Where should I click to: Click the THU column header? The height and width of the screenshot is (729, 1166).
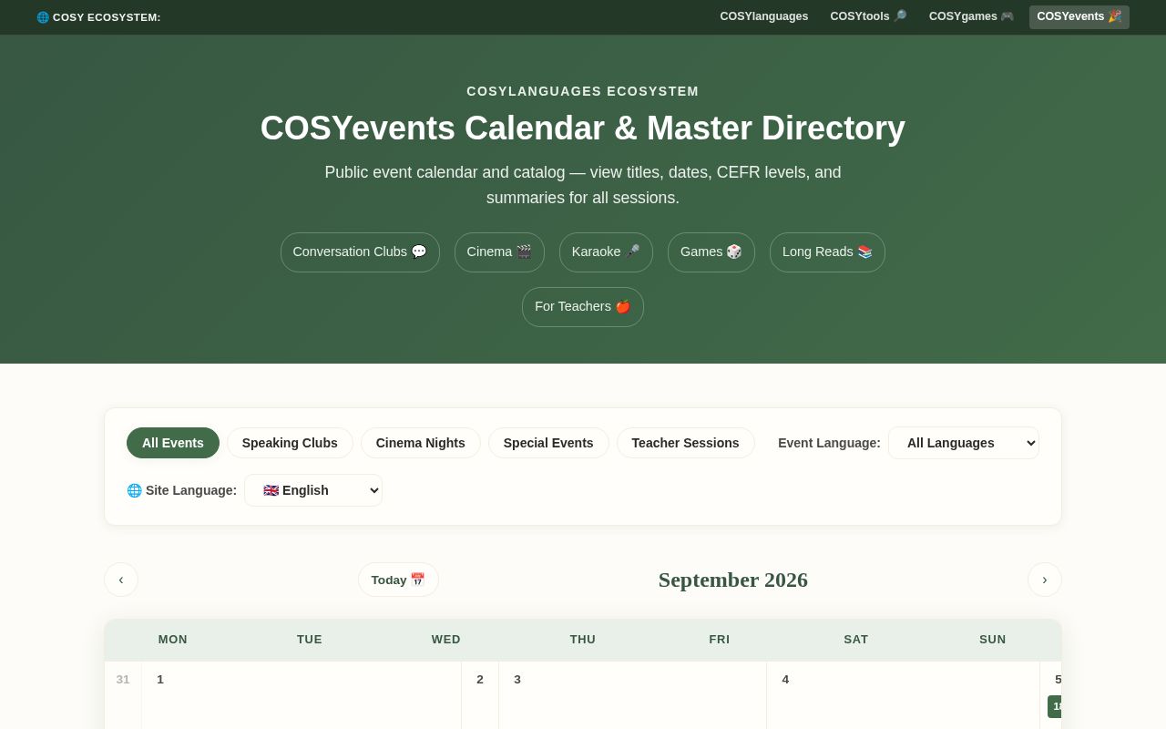pyautogui.click(x=583, y=640)
